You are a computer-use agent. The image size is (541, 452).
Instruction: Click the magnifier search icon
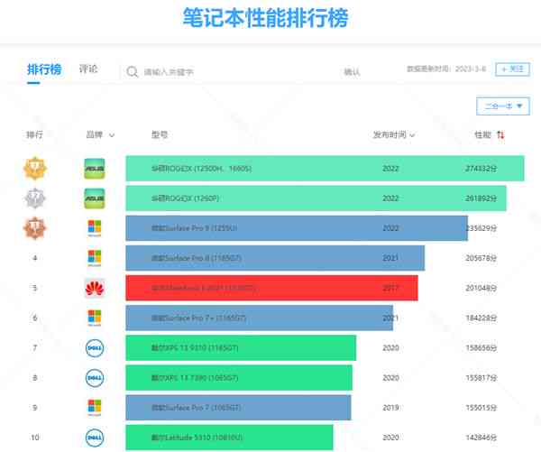click(x=133, y=72)
